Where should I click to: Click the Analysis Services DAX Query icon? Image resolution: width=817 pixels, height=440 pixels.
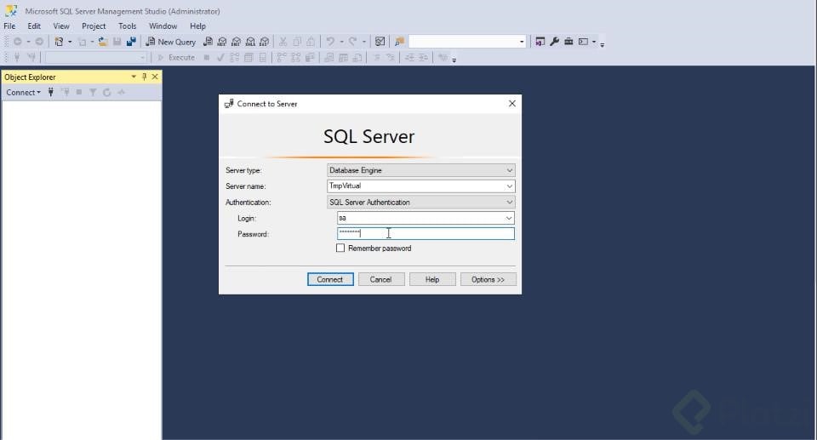click(x=264, y=42)
